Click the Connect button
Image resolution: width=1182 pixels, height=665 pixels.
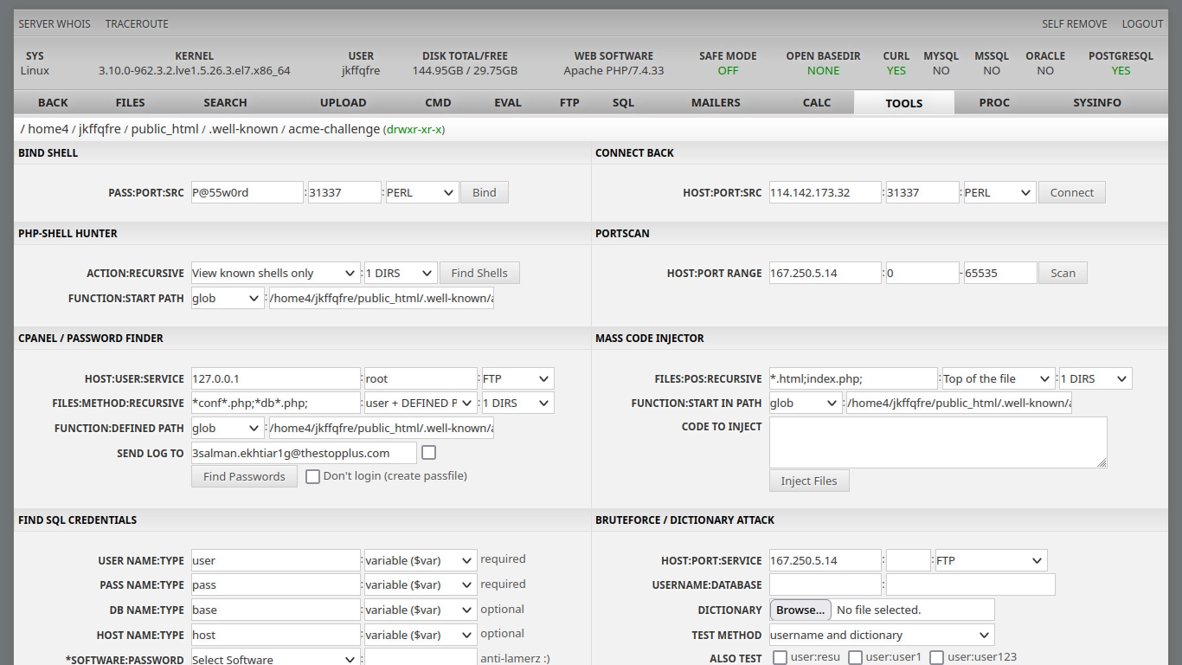coord(1072,192)
